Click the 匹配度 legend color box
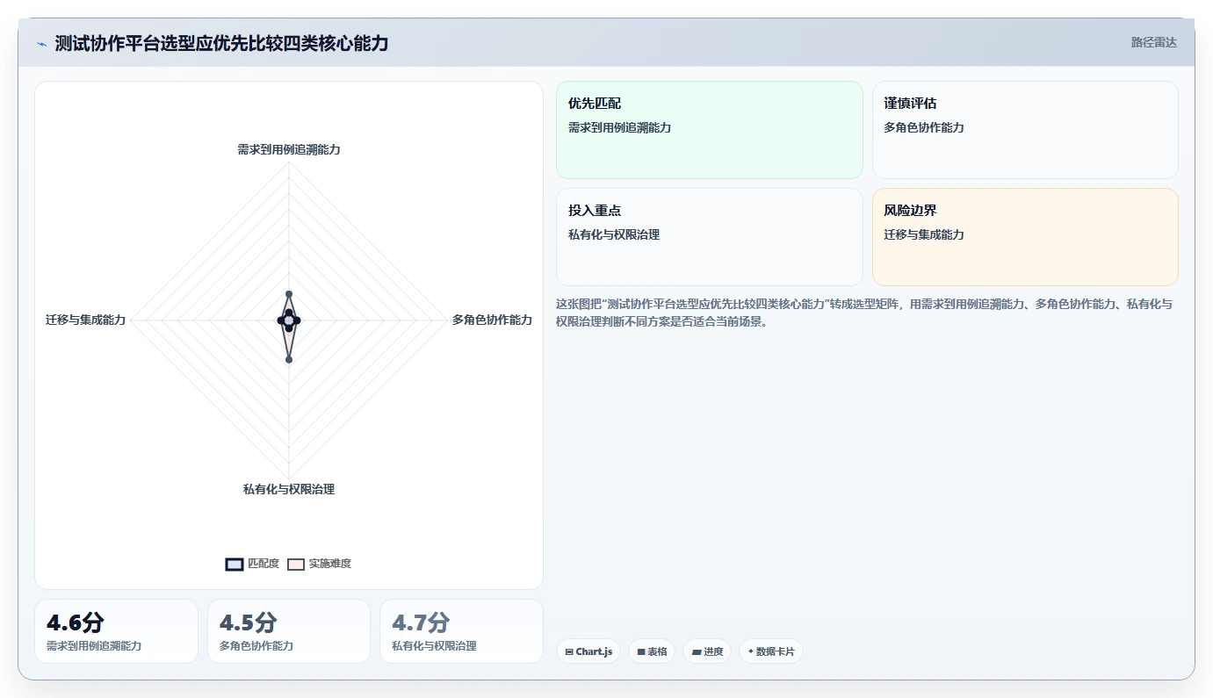The width and height of the screenshot is (1213, 698). 235,564
